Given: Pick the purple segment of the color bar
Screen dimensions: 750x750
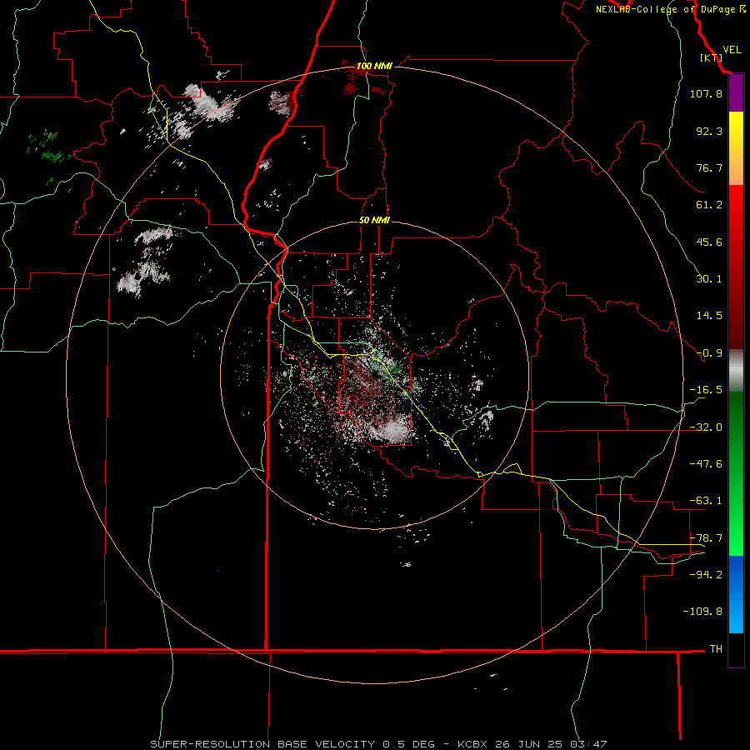Looking at the screenshot, I should (736, 93).
